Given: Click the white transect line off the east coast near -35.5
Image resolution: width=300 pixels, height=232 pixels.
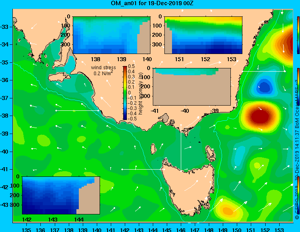Looking at the screenshot, I should 264,71.
